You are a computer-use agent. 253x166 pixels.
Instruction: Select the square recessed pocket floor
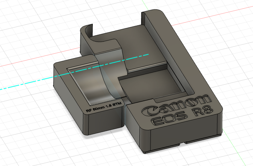coord(150,87)
